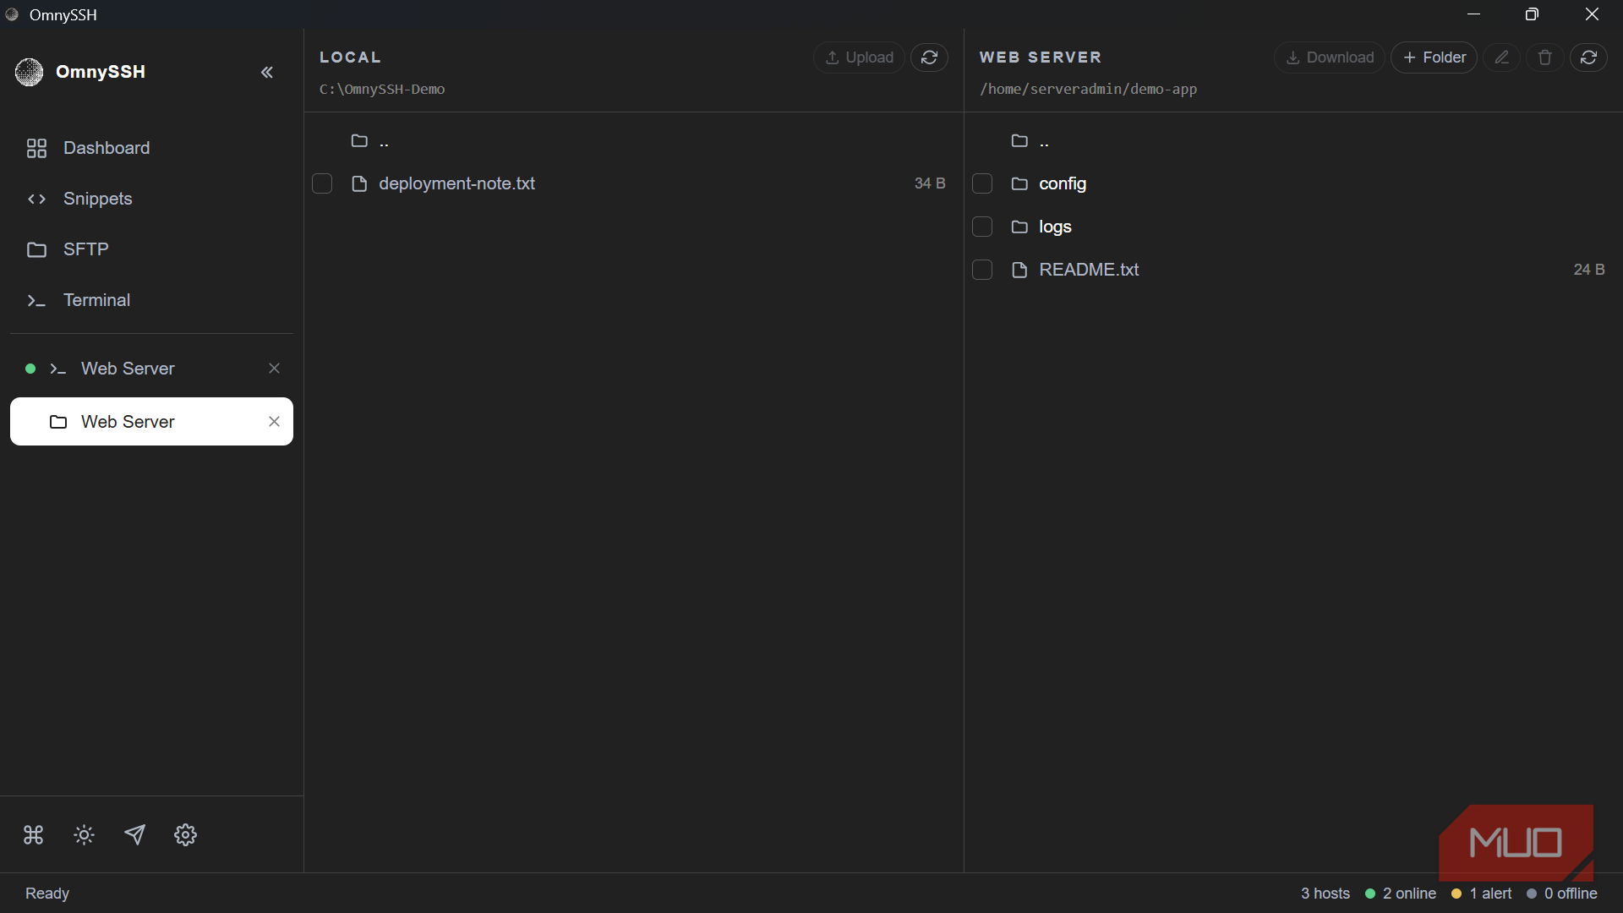Tick the README.txt checkbox

click(982, 270)
